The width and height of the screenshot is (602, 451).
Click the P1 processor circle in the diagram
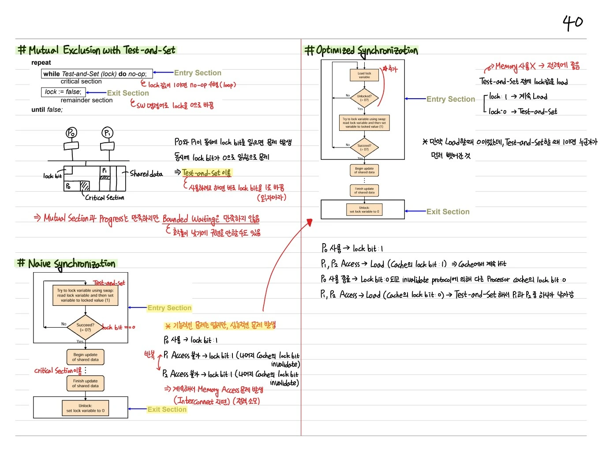(107, 133)
